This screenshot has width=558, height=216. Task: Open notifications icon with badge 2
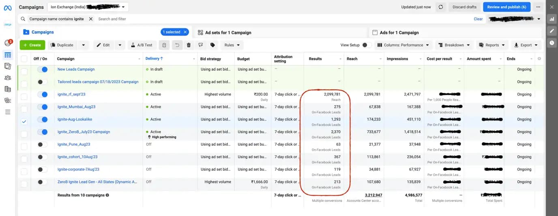pos(8,43)
